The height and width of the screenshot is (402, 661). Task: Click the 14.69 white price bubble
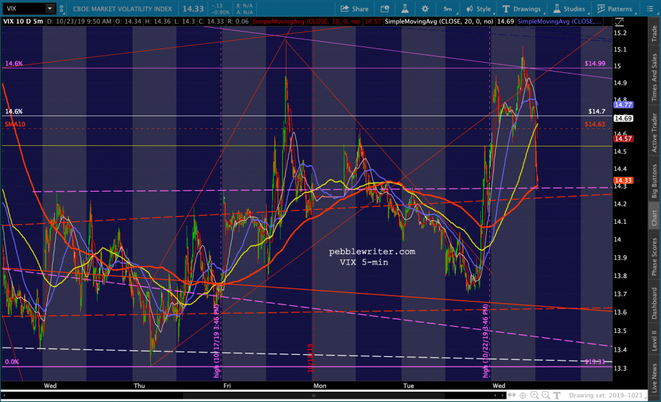[x=623, y=118]
